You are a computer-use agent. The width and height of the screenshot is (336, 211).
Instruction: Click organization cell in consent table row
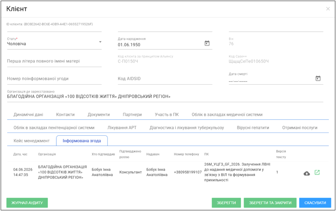pyautogui.click(x=62, y=172)
